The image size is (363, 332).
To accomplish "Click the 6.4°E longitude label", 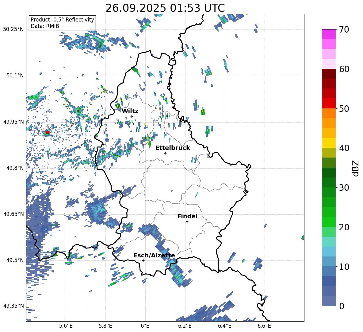I will pos(225,326).
